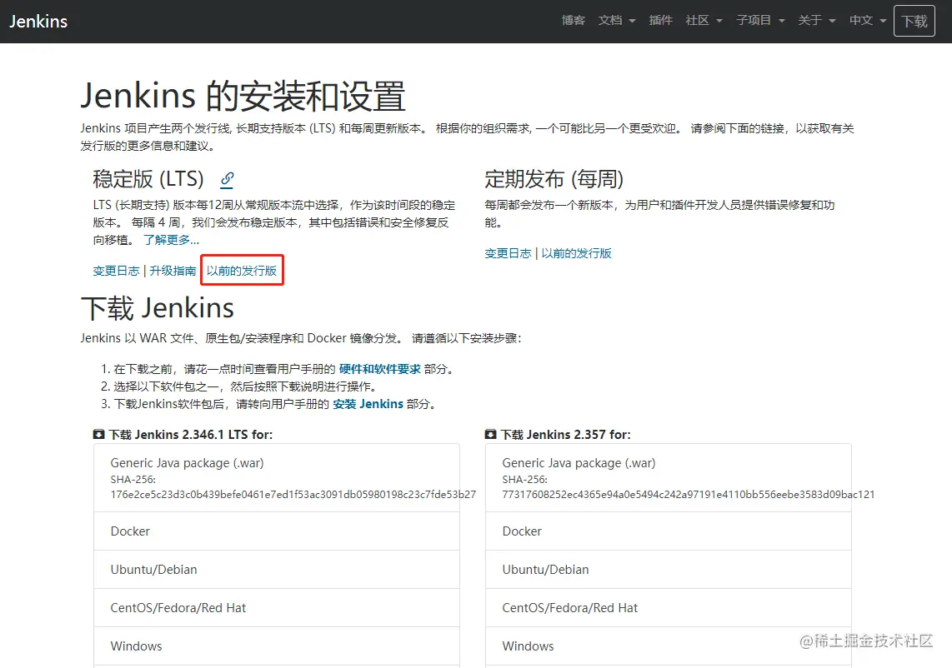
Task: Select Windows under LTS downloads
Action: point(276,646)
